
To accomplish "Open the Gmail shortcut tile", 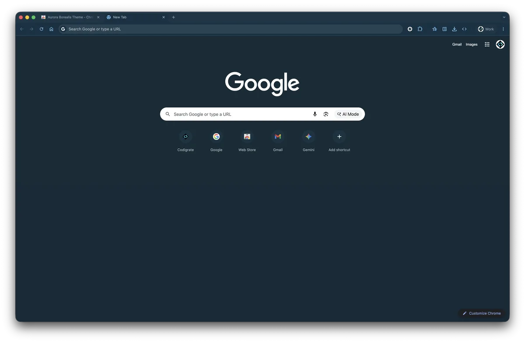I will tap(278, 141).
